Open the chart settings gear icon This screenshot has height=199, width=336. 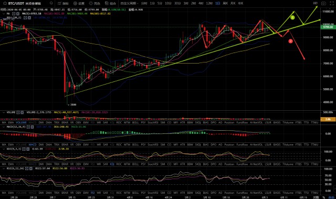79,3
